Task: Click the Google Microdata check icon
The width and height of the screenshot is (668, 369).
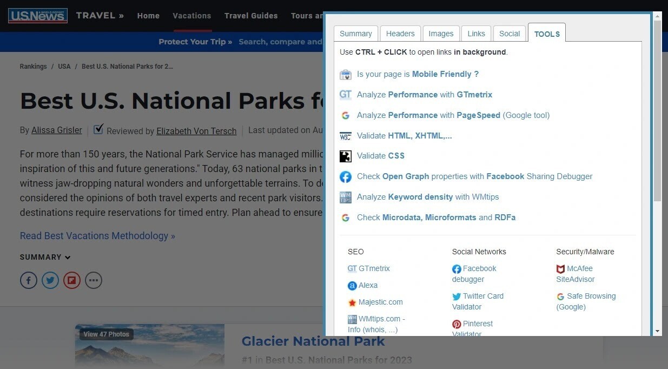Action: [x=346, y=218]
